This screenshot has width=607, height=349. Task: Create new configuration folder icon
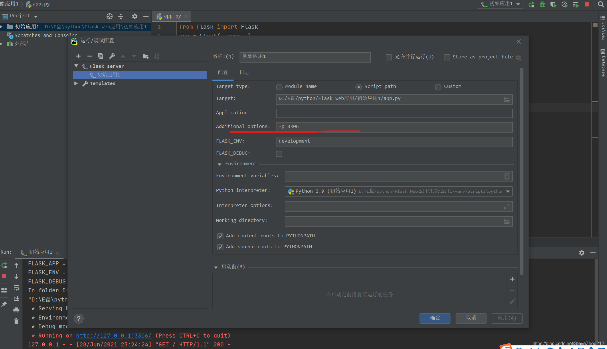click(x=146, y=56)
